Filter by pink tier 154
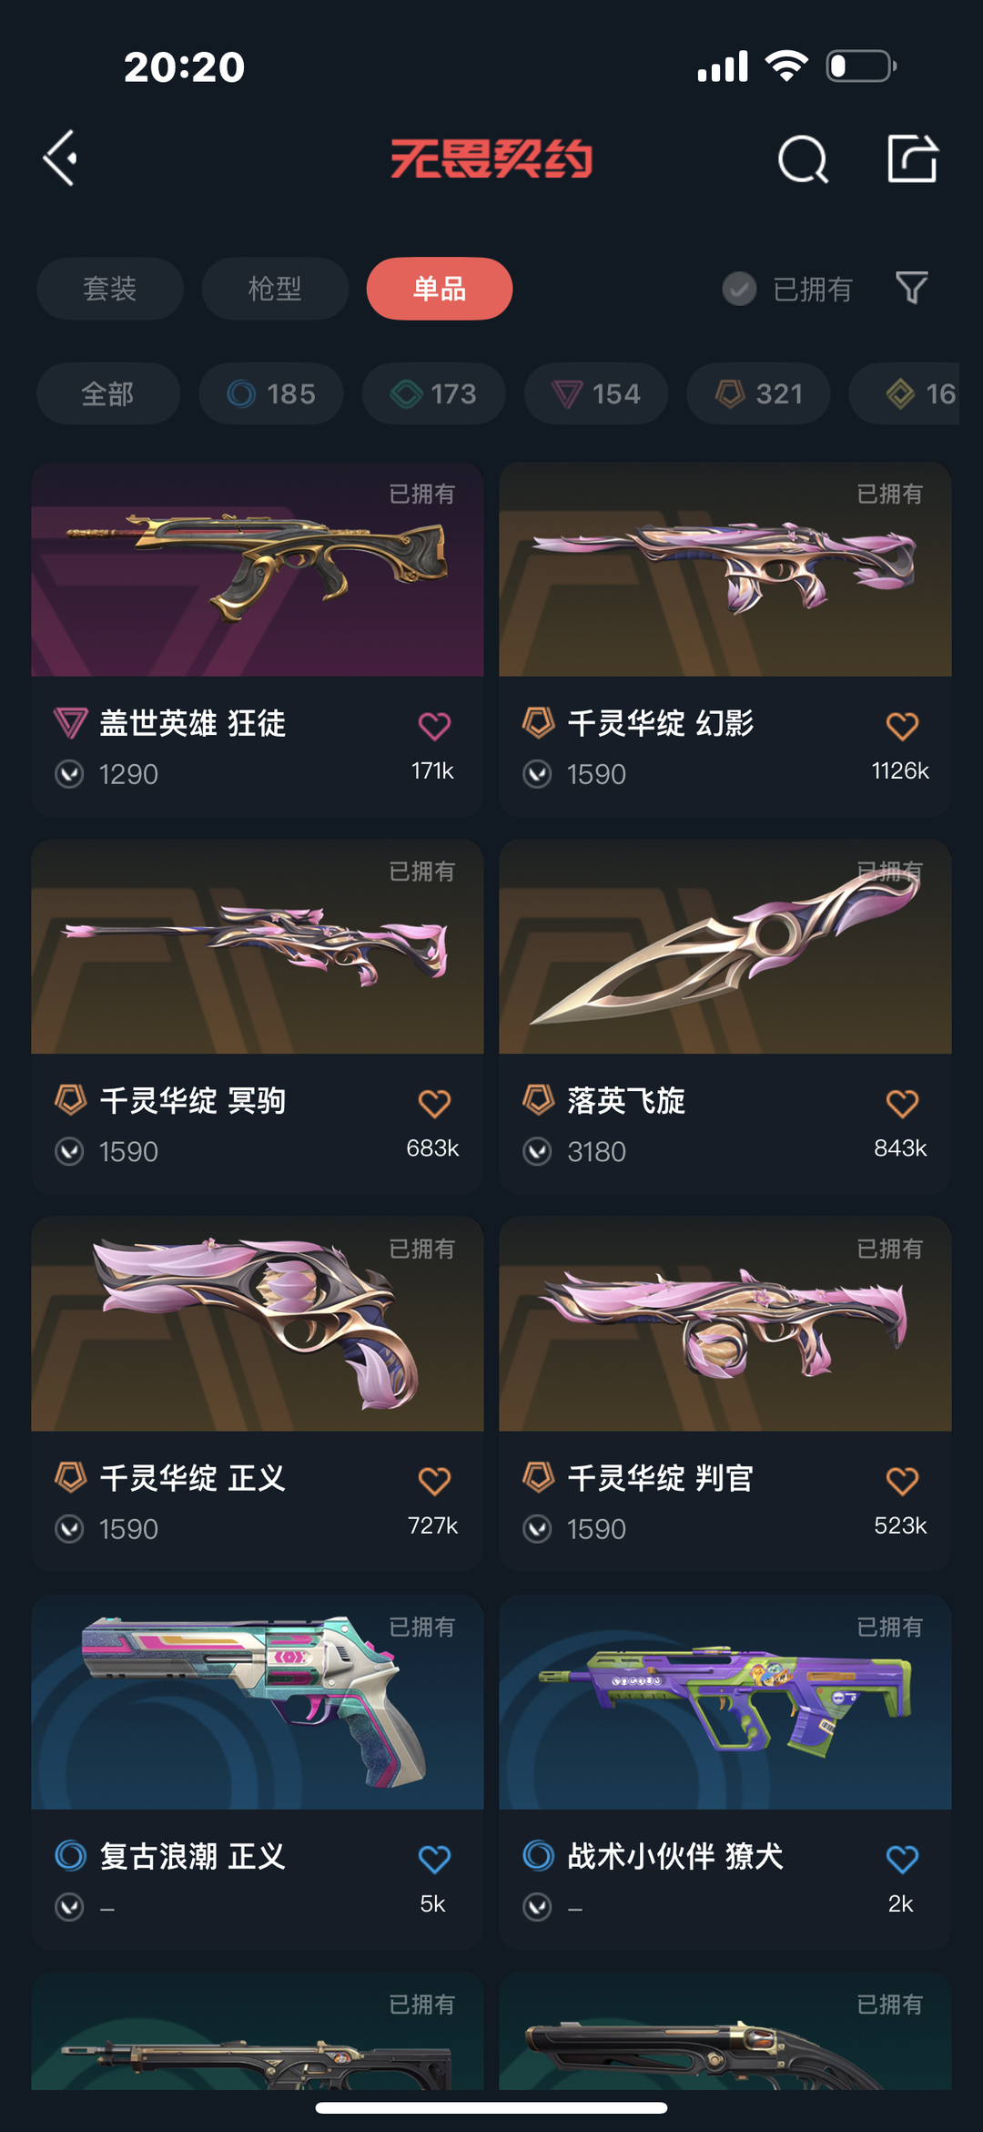 (x=596, y=393)
